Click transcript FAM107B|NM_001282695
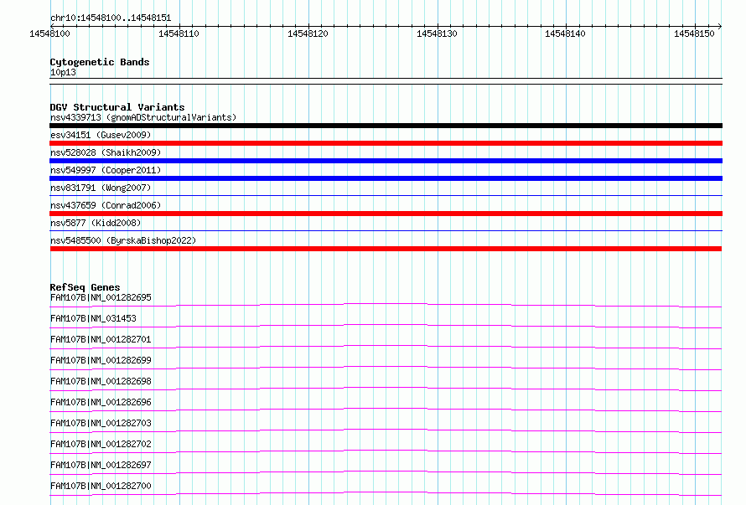746x505 pixels. [x=101, y=297]
